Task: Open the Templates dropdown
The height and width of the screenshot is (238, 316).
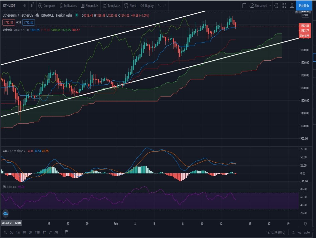Action: tap(111, 6)
